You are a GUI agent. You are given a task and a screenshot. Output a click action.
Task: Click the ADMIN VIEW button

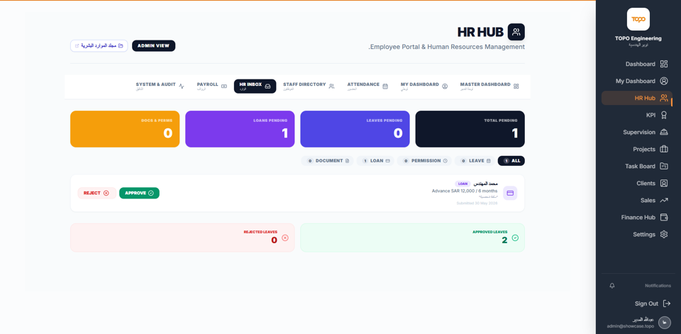[x=153, y=45]
